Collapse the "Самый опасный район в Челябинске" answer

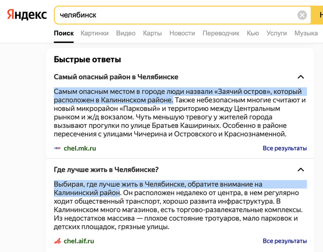[x=301, y=77]
